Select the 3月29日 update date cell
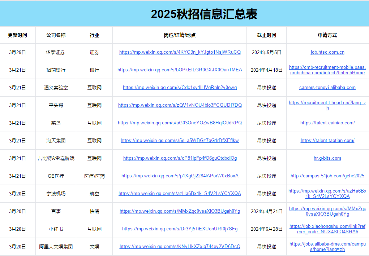 click(18, 52)
